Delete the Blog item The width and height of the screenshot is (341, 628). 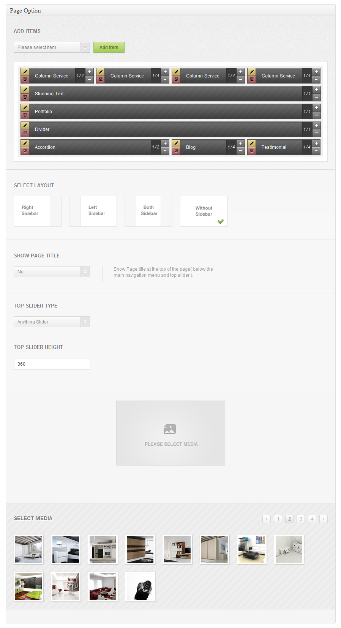[x=176, y=151]
